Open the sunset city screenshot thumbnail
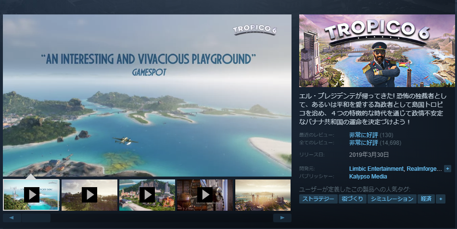This screenshot has height=229, width=457. [263, 195]
